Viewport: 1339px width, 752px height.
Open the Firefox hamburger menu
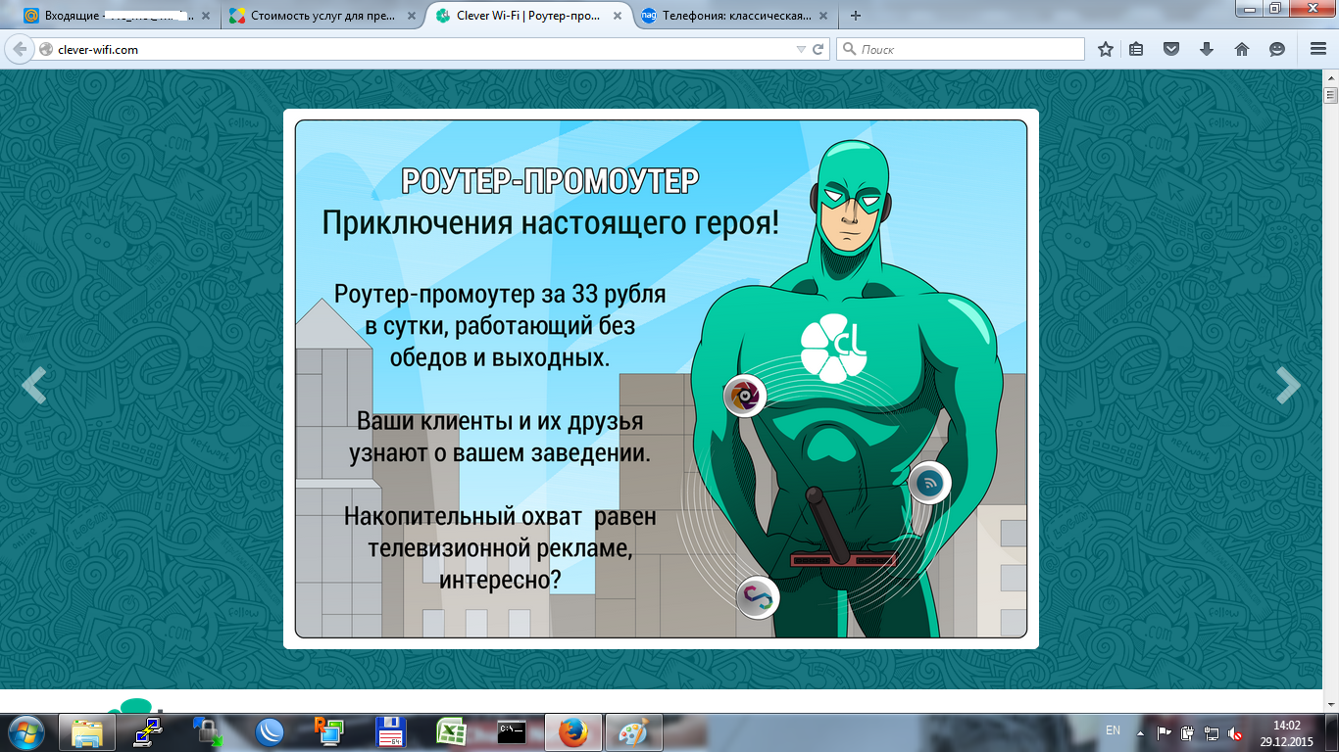pos(1318,49)
